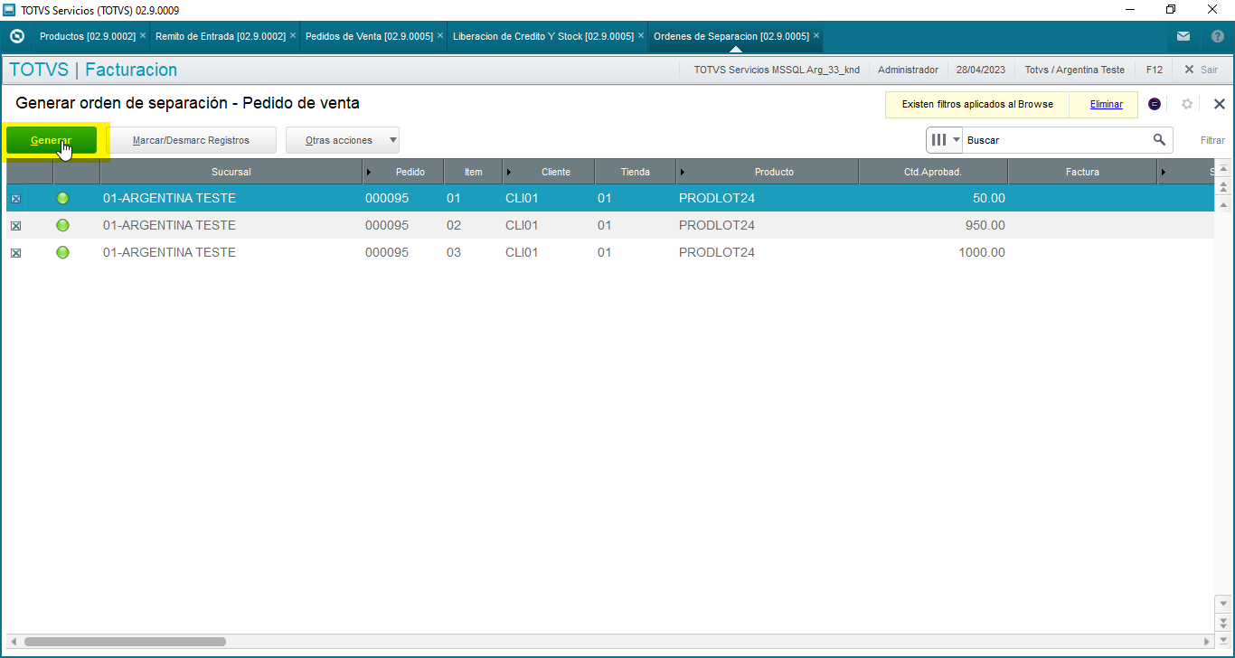Select the Ordenes de Separacion tab
1235x658 pixels.
731,36
